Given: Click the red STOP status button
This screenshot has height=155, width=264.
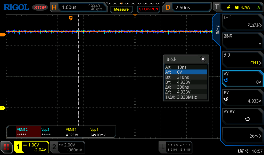Looking at the screenshot, I should [x=40, y=7].
